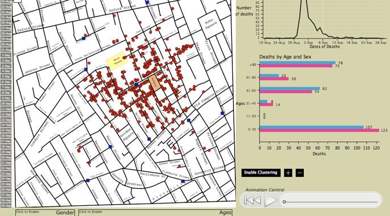The width and height of the screenshot is (390, 216).
Task: Select the death dot near Queen Street
Action: (x=179, y=166)
